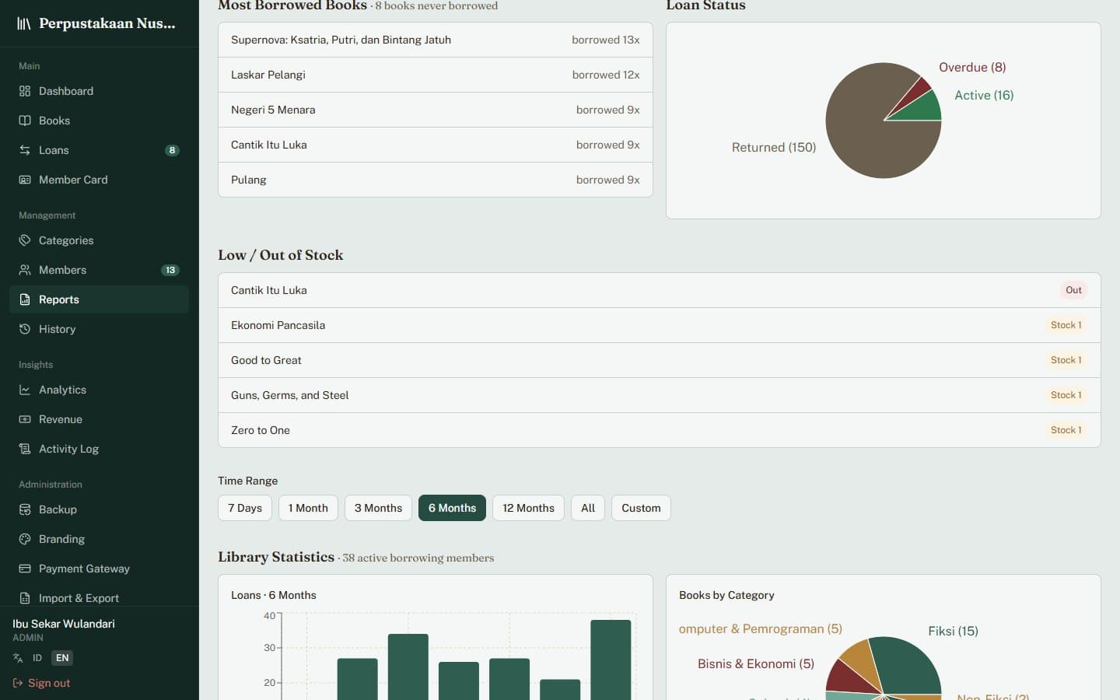Select the EN language option
This screenshot has height=700, width=1120.
pos(62,658)
